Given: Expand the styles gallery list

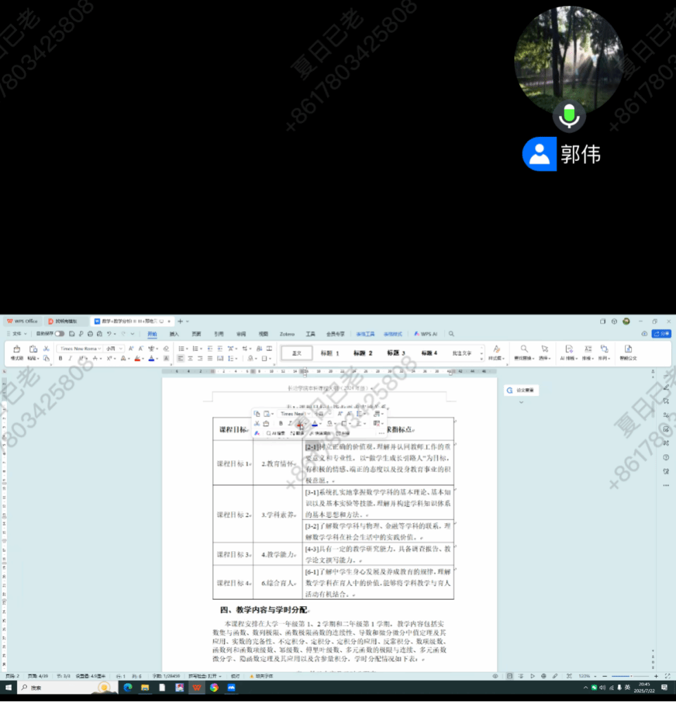Looking at the screenshot, I should 482,359.
